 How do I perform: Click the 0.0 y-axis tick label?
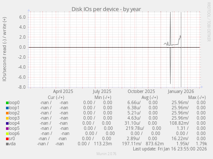tap(22, 47)
